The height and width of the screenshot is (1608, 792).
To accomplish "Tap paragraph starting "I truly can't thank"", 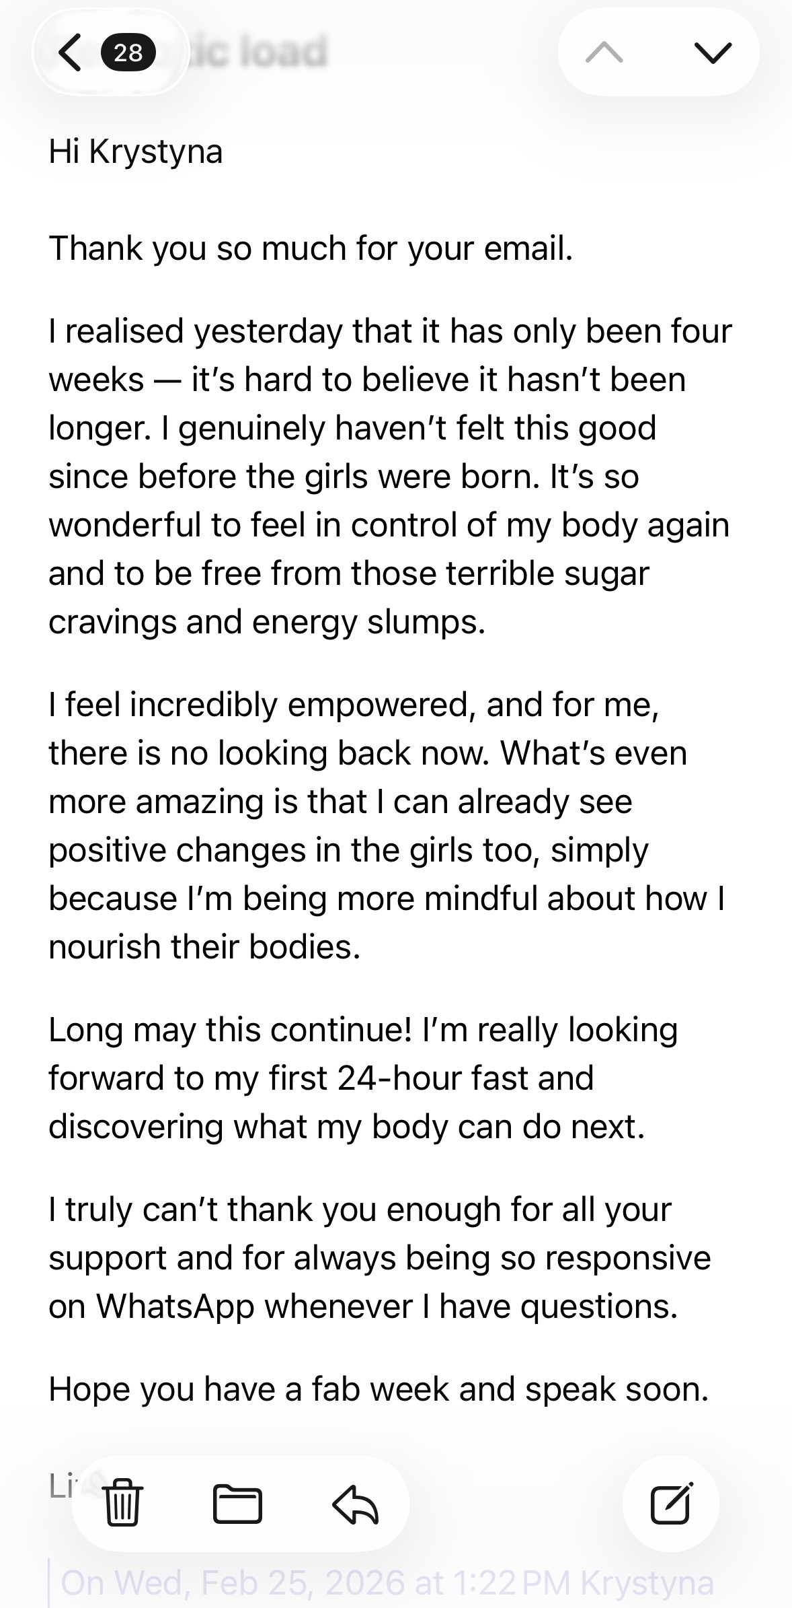I will point(380,1257).
